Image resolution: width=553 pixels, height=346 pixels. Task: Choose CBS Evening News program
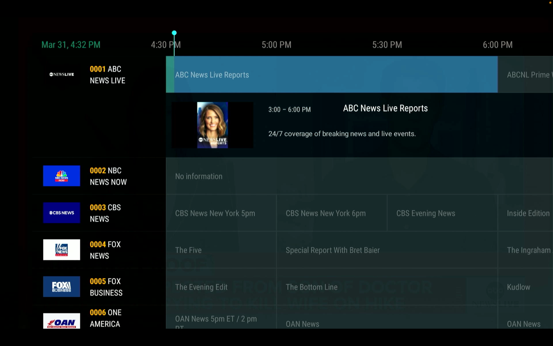click(442, 213)
